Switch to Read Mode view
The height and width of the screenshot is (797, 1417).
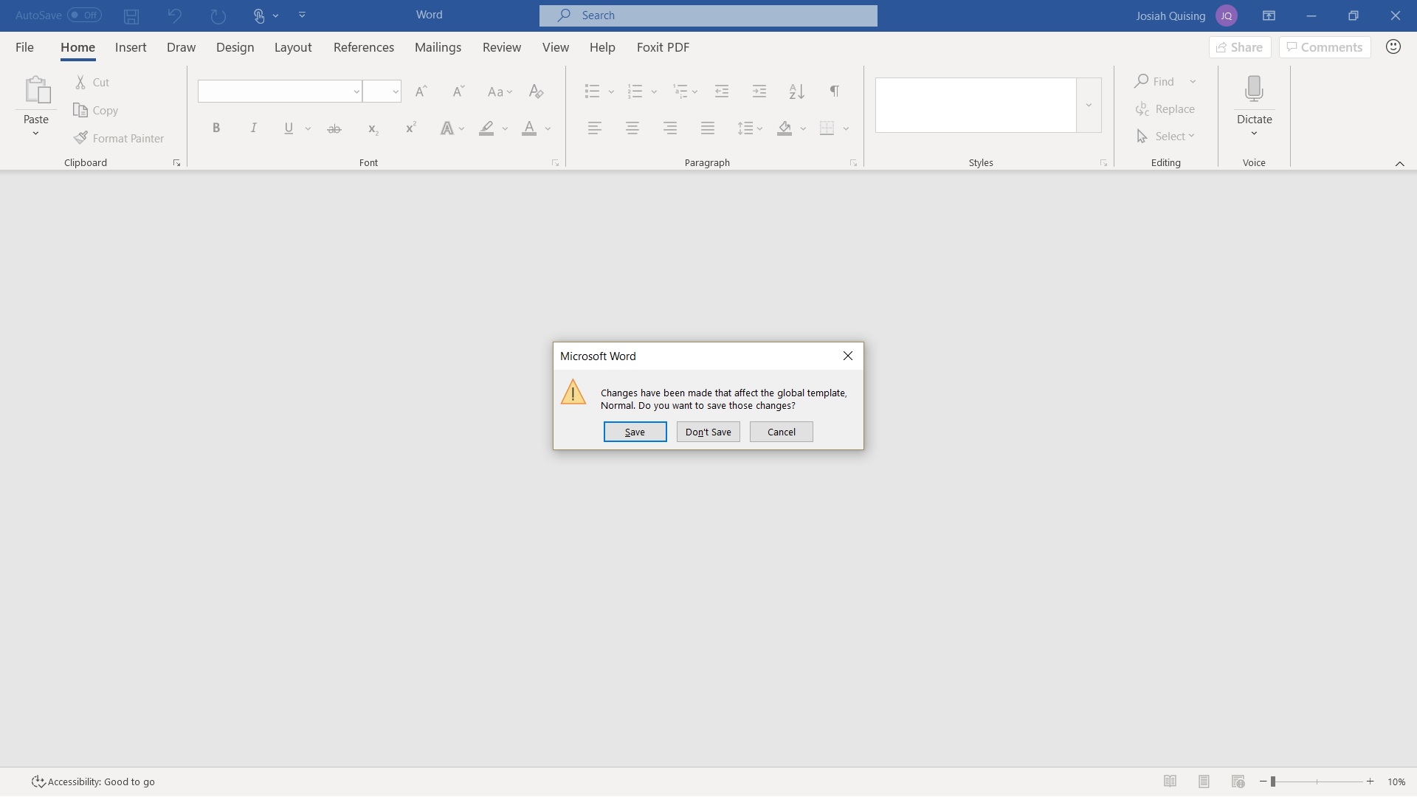[x=1170, y=782]
